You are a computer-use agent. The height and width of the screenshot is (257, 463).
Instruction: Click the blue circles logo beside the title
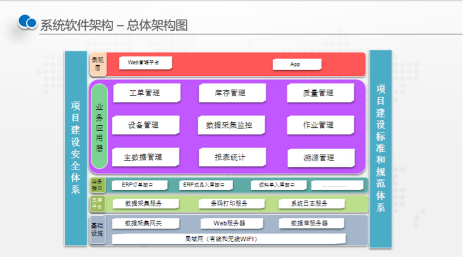coord(27,22)
